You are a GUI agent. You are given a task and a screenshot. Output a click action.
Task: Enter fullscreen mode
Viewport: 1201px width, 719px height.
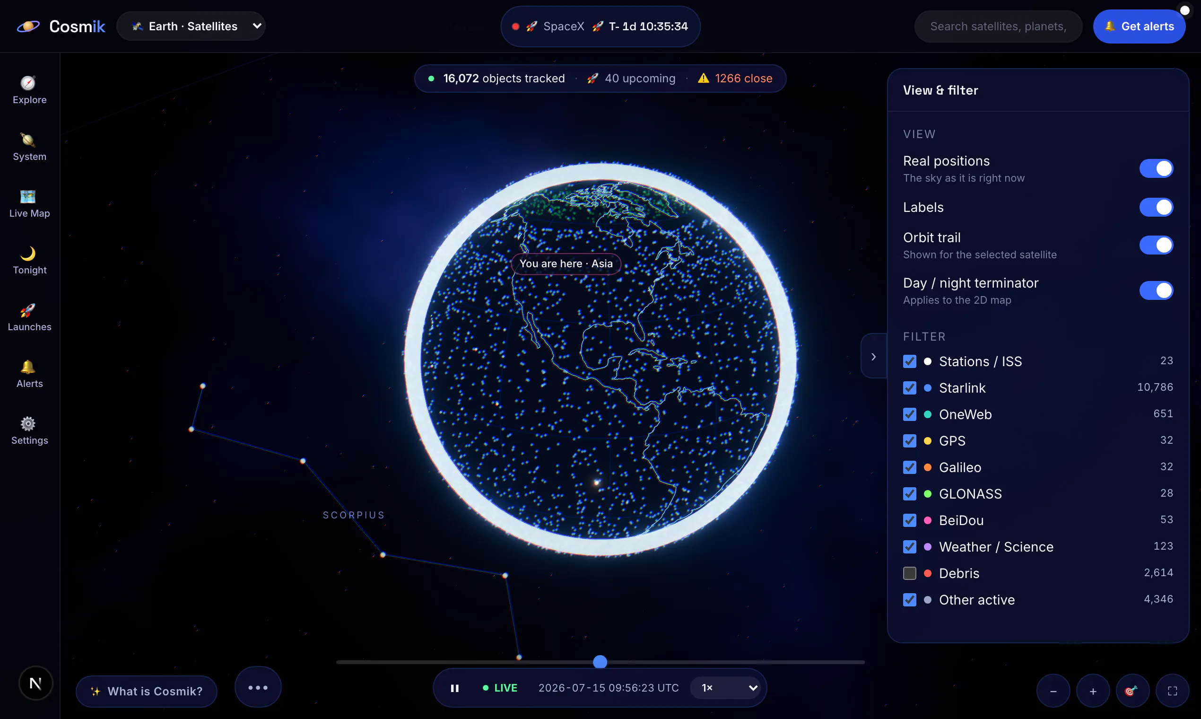1172,691
